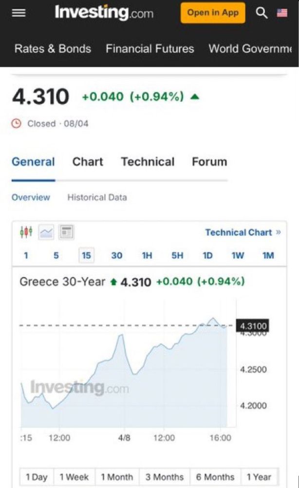Open the Rates & Bonds menu
Viewport: 299px width, 488px height.
click(53, 48)
